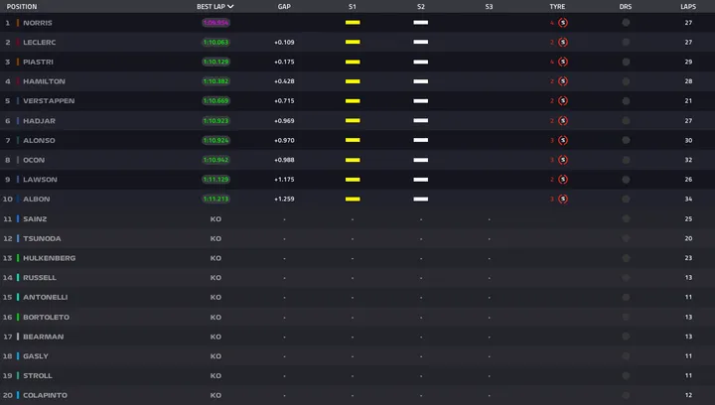The height and width of the screenshot is (405, 715).
Task: Sort by the POSITION column header
Action: tap(22, 6)
